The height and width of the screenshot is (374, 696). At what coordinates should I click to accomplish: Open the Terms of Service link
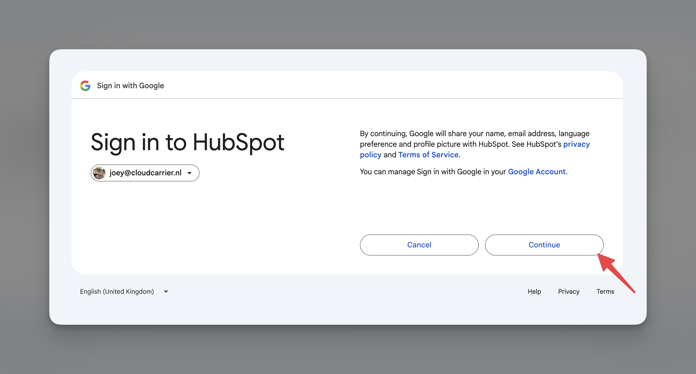(428, 155)
